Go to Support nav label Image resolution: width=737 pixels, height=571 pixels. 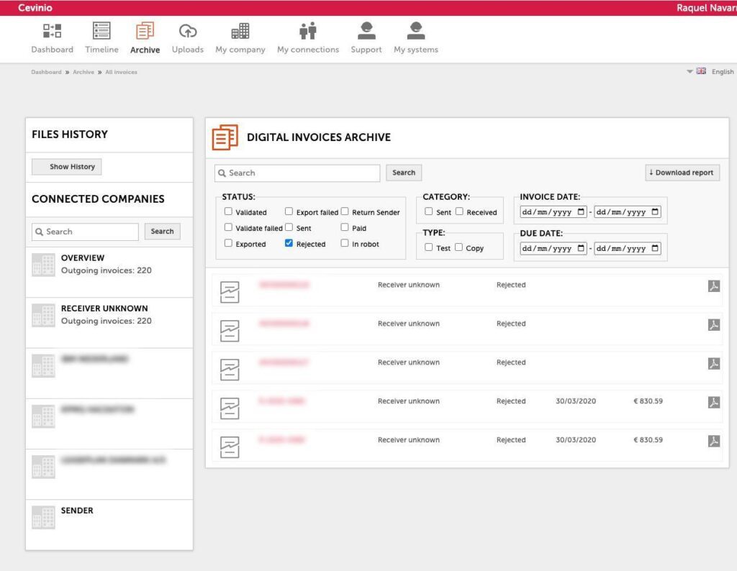[366, 50]
